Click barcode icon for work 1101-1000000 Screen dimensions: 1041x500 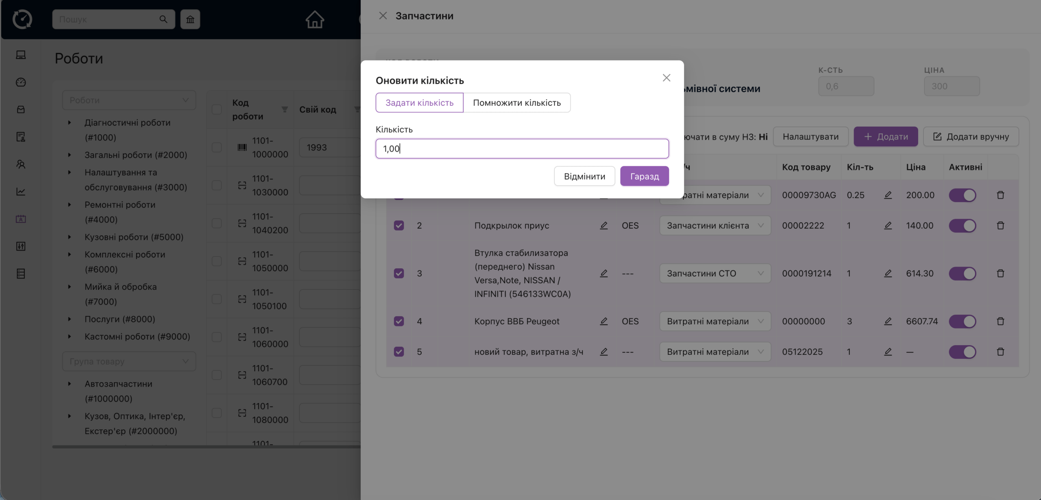(x=242, y=148)
